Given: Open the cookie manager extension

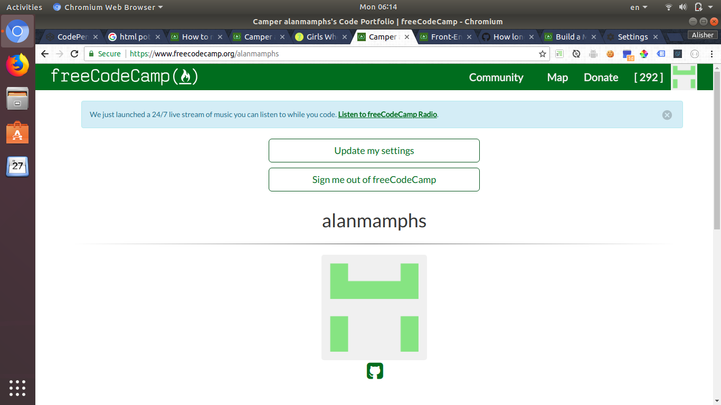Looking at the screenshot, I should tap(610, 53).
